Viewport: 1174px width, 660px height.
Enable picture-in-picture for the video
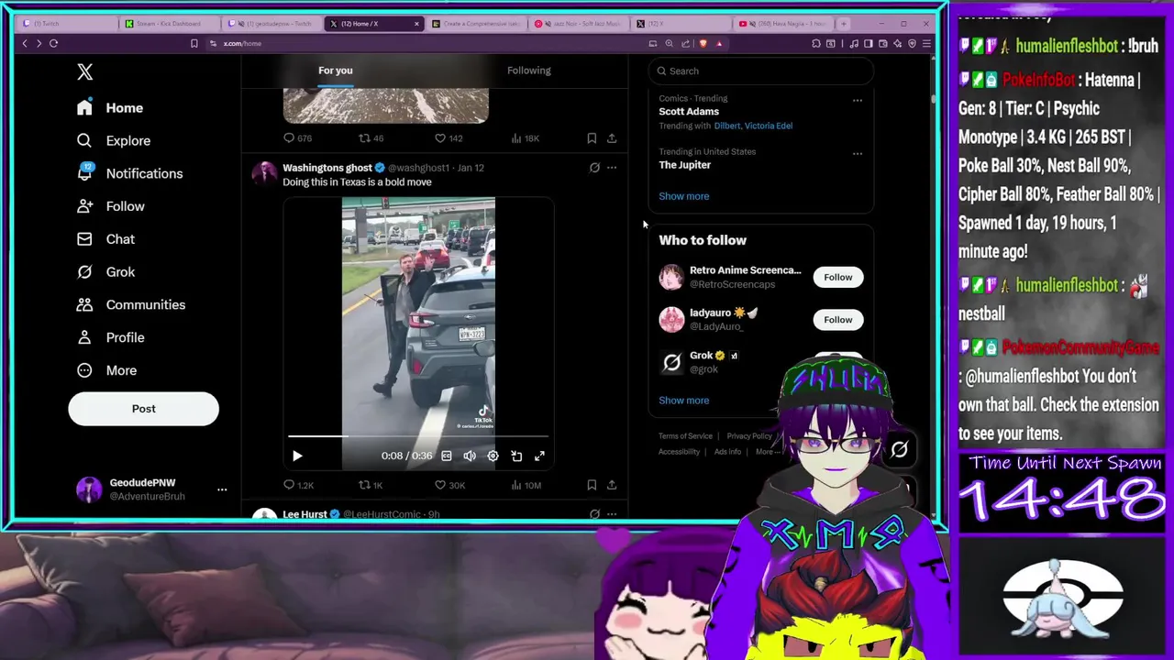point(516,456)
